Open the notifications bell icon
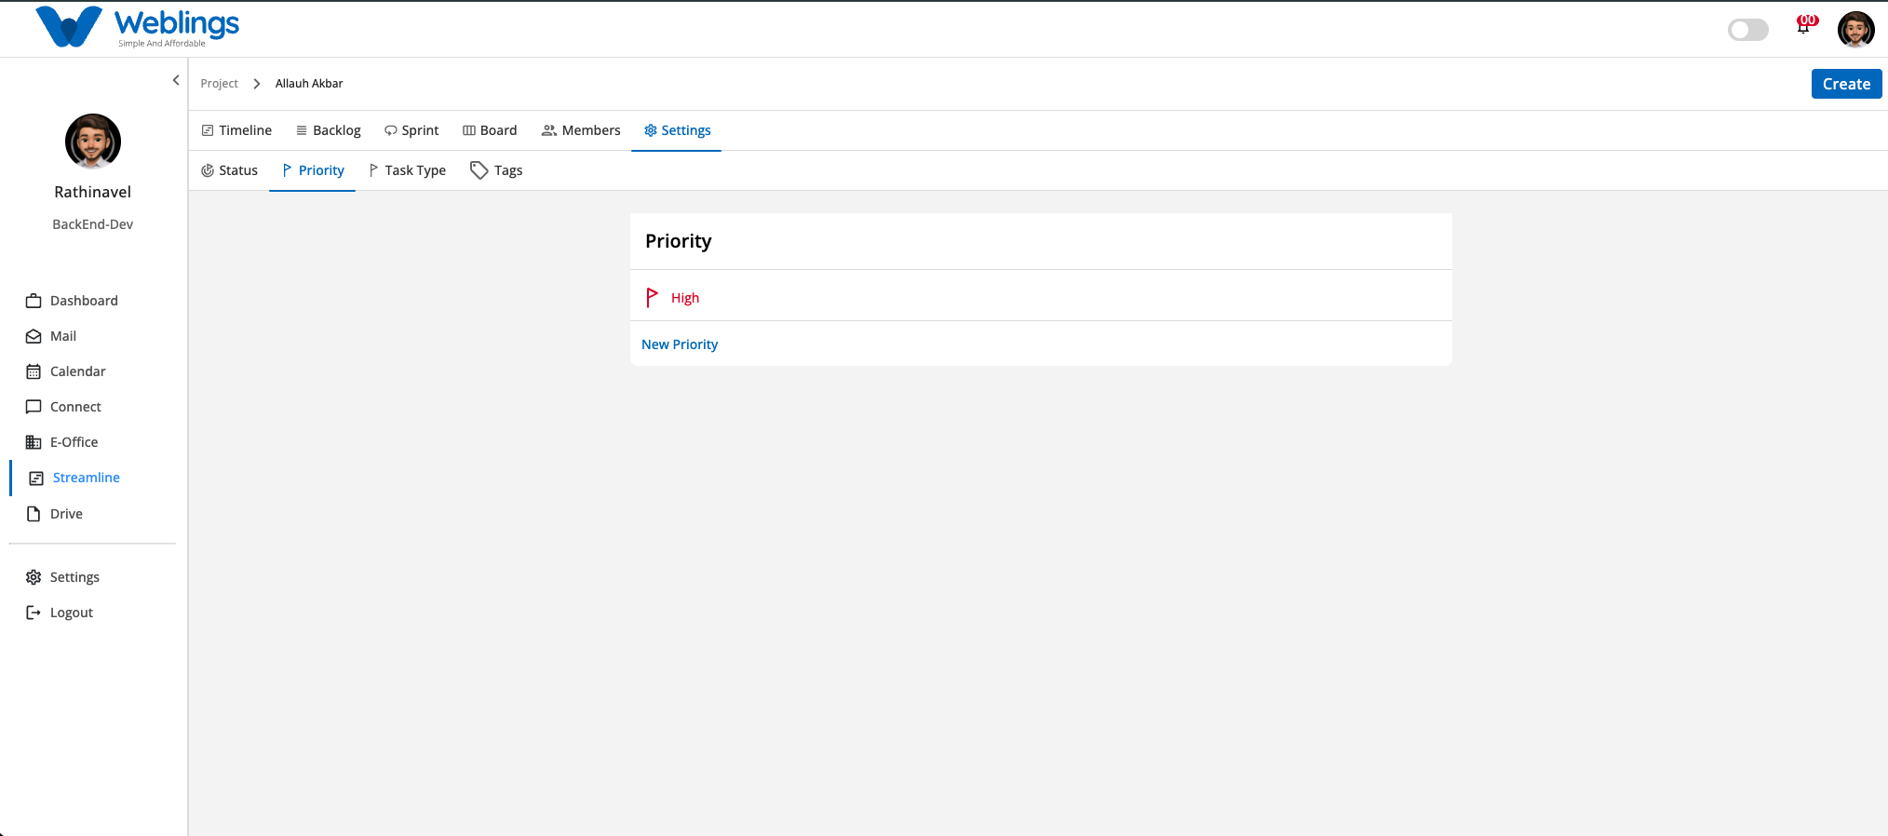This screenshot has width=1888, height=836. click(1804, 26)
